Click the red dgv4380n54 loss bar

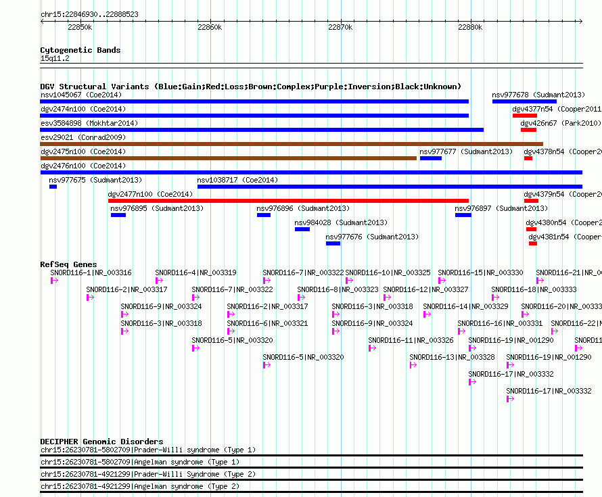(532, 229)
